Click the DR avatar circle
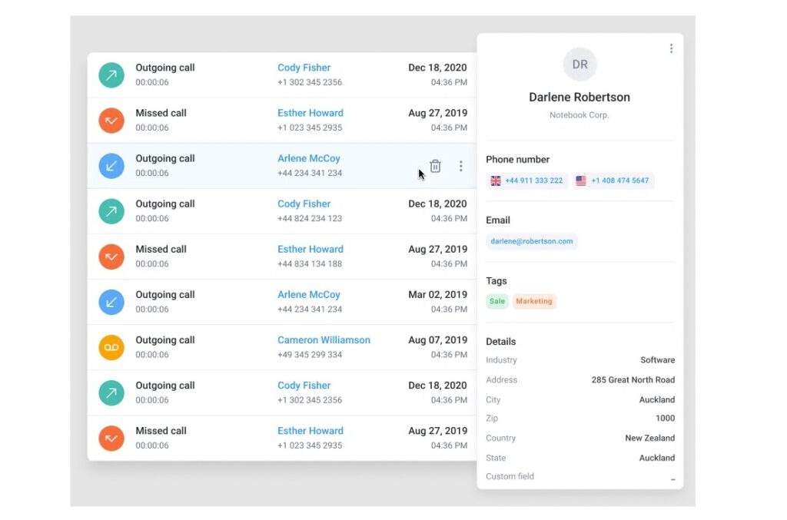The height and width of the screenshot is (520, 787). pyautogui.click(x=580, y=65)
